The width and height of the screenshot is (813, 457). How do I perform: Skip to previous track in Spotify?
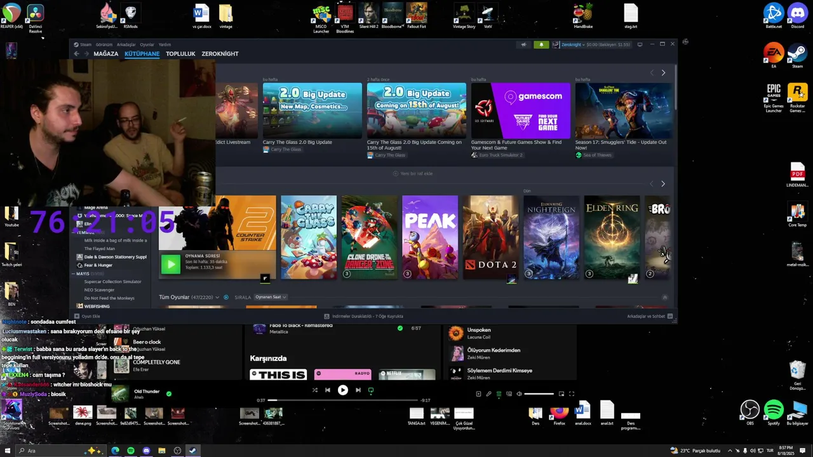[328, 390]
